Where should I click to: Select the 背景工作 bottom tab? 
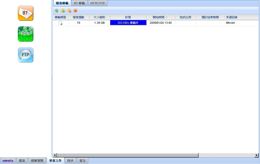(x=55, y=161)
